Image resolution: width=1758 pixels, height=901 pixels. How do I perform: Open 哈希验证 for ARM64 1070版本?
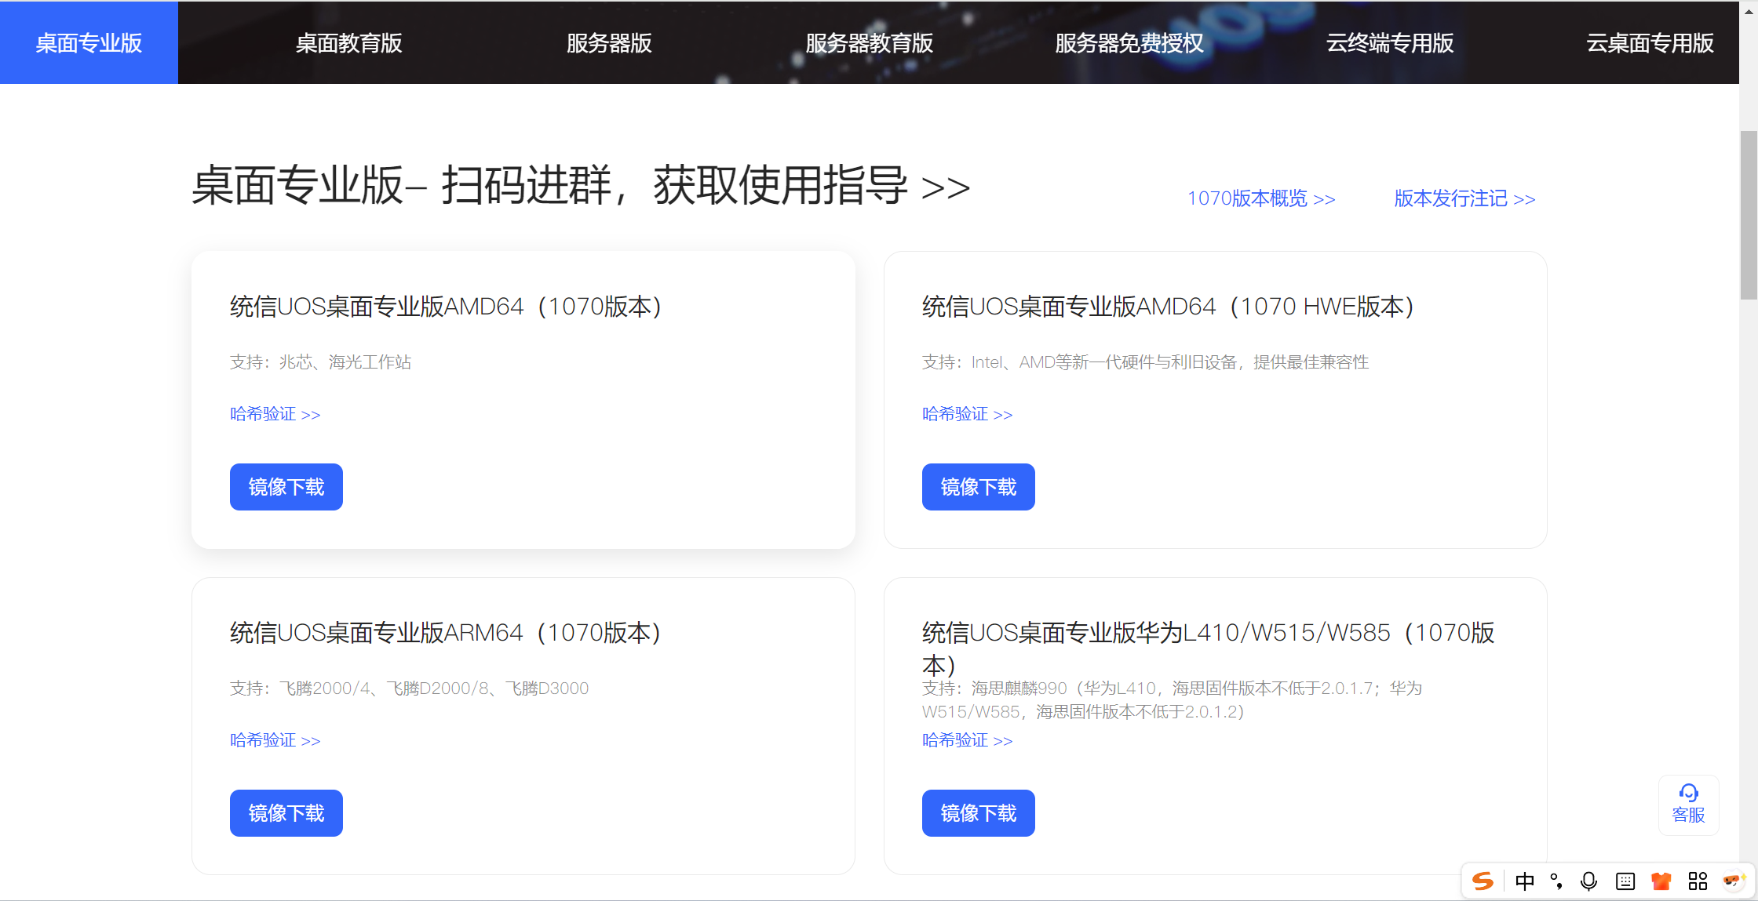275,740
